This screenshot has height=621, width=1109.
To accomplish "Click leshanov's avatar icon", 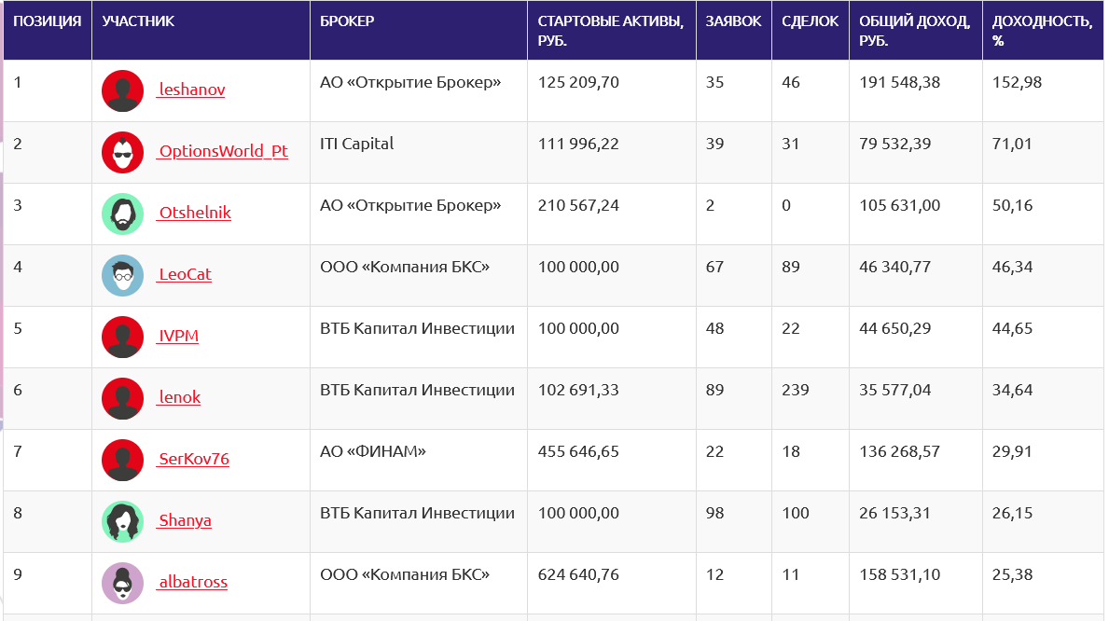I will tap(122, 90).
